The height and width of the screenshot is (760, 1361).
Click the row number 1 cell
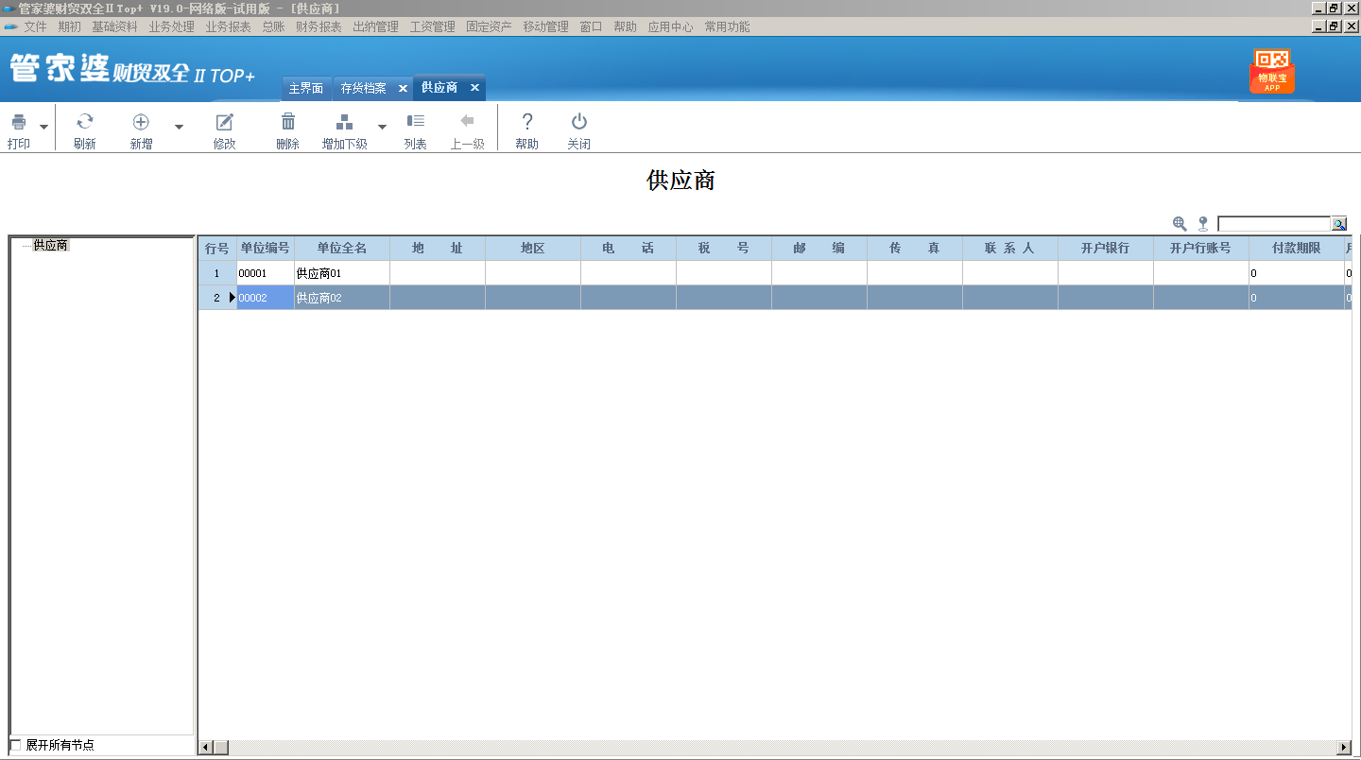(x=217, y=273)
